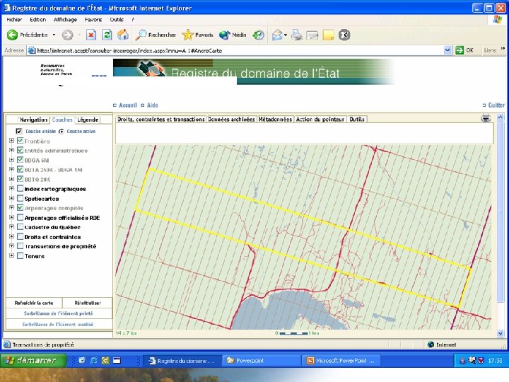509x382 pixels.
Task: Stop page loading with red X icon
Action: point(91,35)
